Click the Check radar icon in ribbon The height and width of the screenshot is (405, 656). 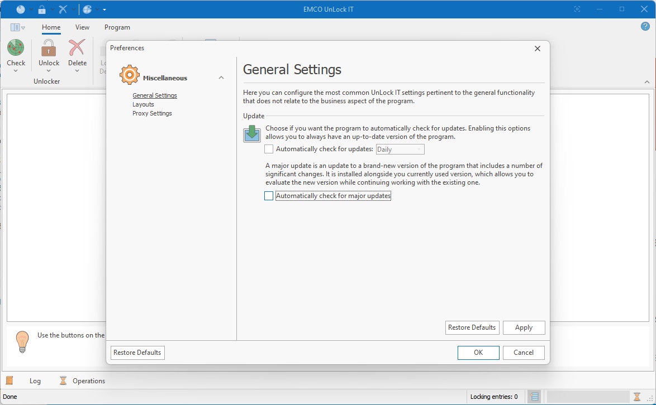point(16,47)
